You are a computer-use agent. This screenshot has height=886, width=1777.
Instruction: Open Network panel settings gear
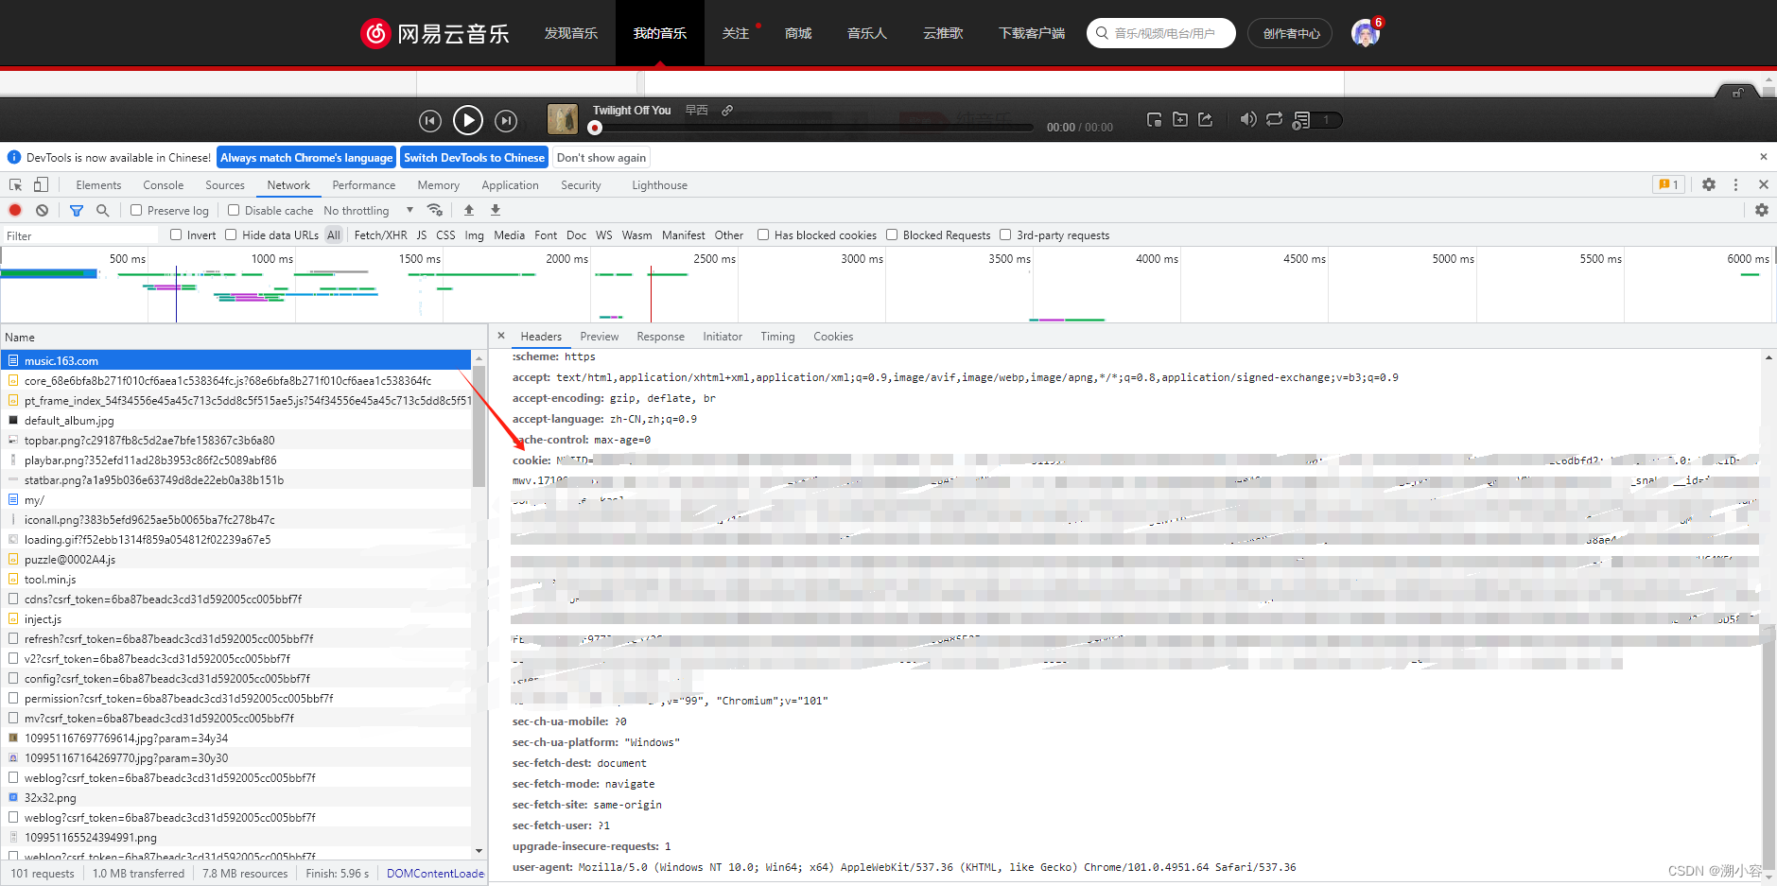click(1762, 210)
